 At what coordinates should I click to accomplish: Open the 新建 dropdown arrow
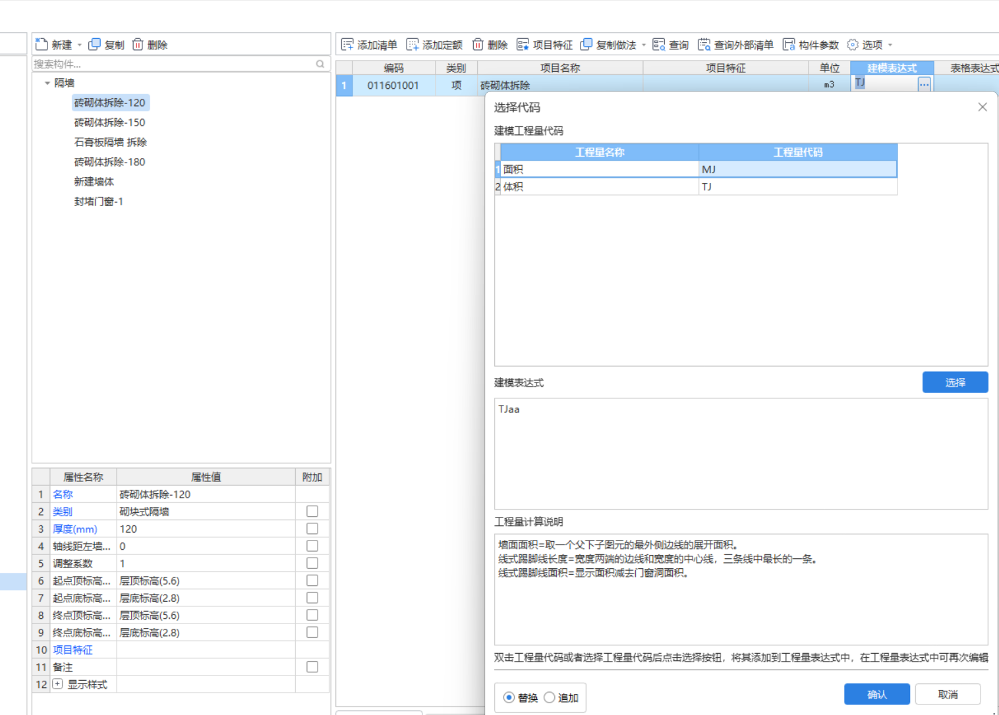pos(80,45)
